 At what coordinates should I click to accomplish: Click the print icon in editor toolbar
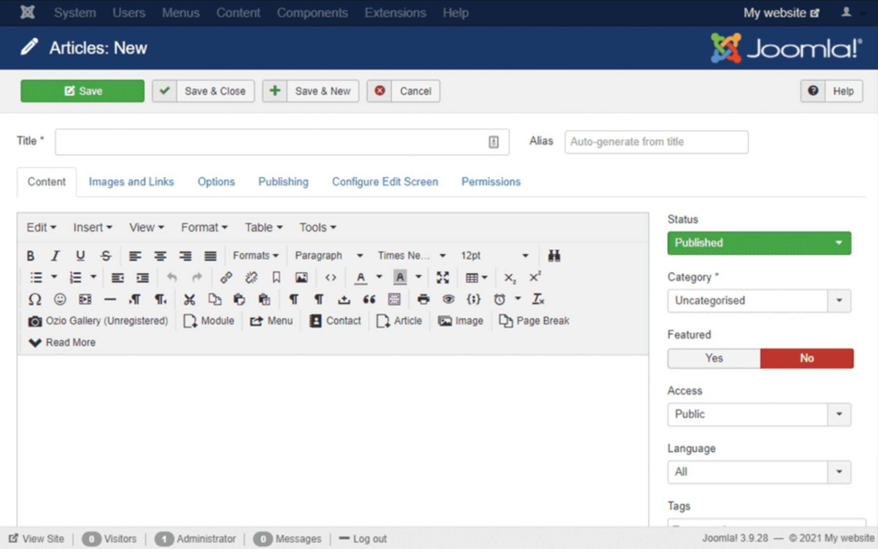point(423,299)
